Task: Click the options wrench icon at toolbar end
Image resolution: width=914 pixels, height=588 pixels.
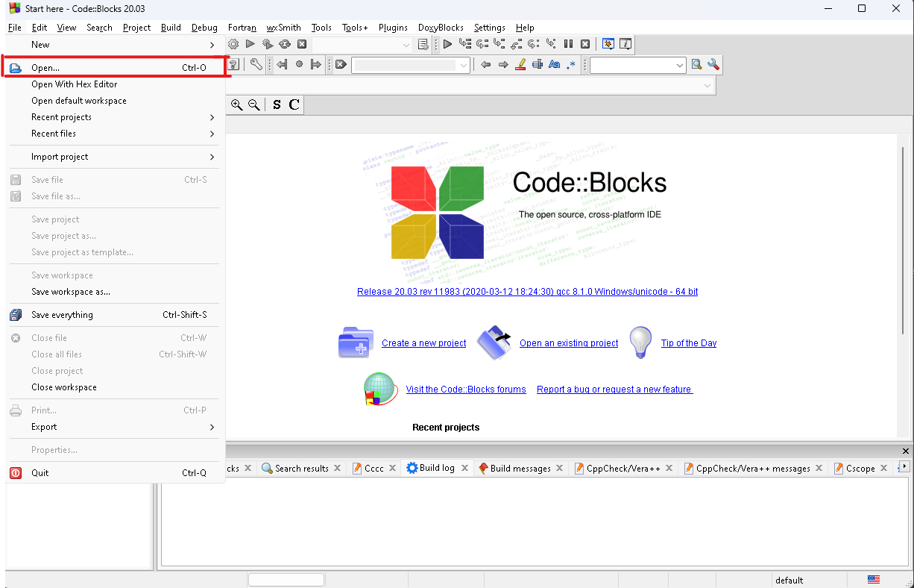Action: [x=713, y=65]
